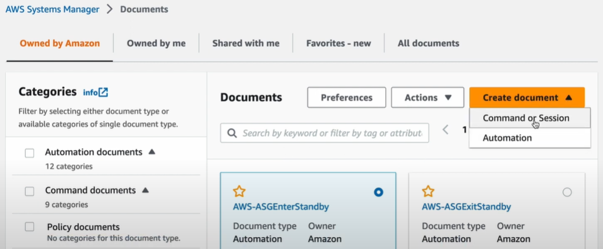This screenshot has width=603, height=249.
Task: Click the Documents breadcrumb text
Action: pyautogui.click(x=144, y=9)
